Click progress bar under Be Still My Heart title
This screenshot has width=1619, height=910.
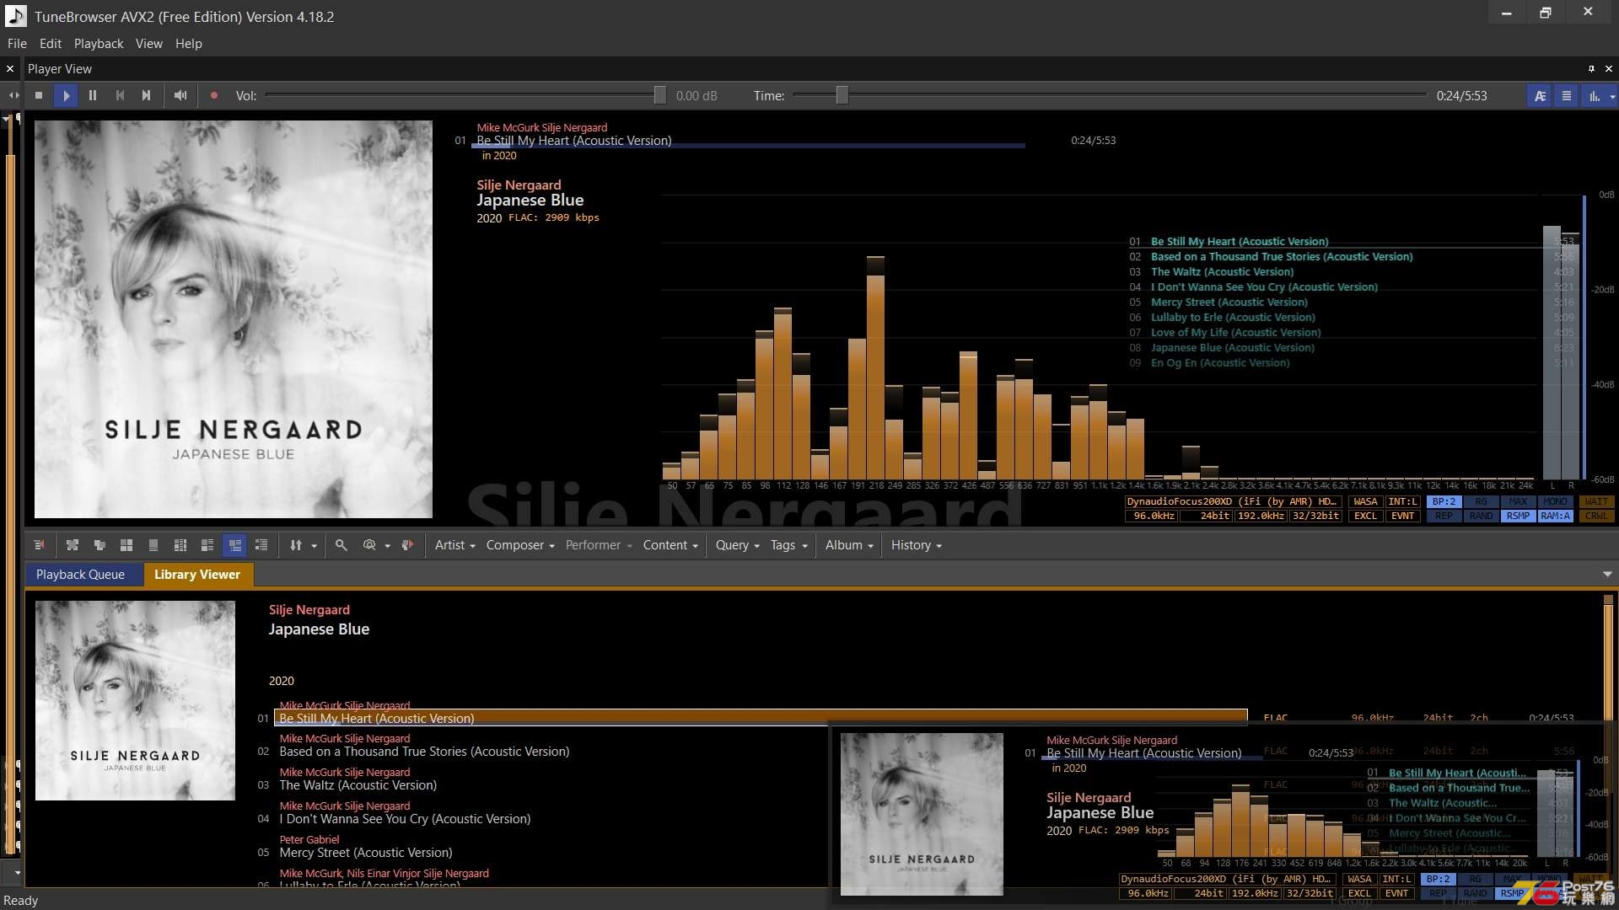[x=748, y=147]
